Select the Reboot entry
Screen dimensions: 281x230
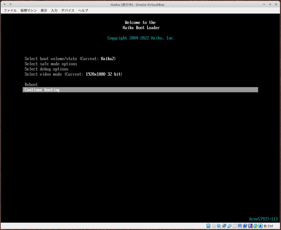pos(140,85)
